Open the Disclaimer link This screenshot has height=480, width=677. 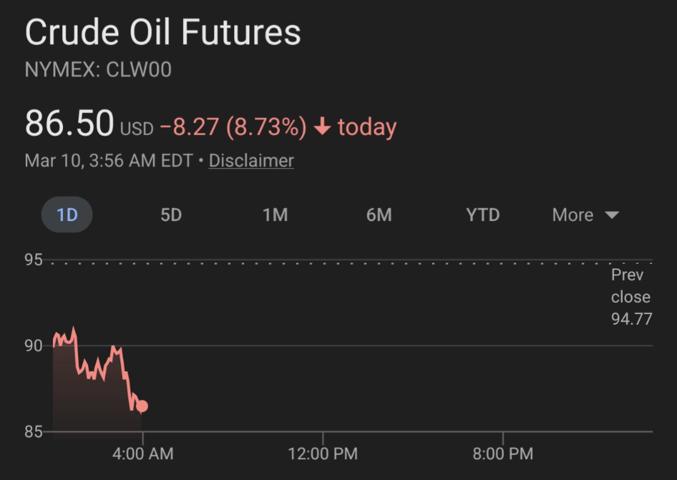[x=251, y=161]
